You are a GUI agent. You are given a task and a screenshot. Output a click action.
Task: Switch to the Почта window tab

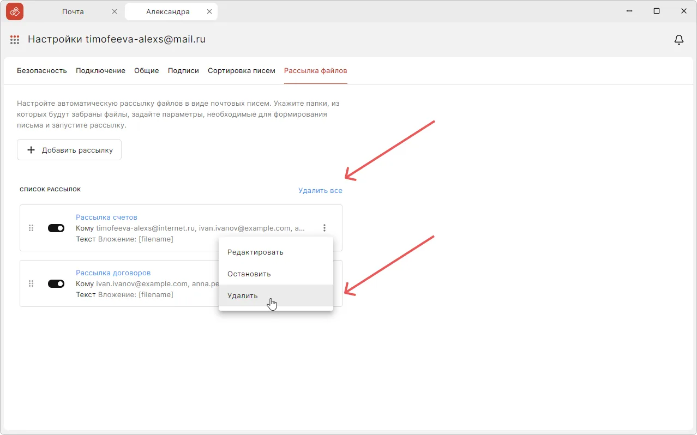pos(73,11)
